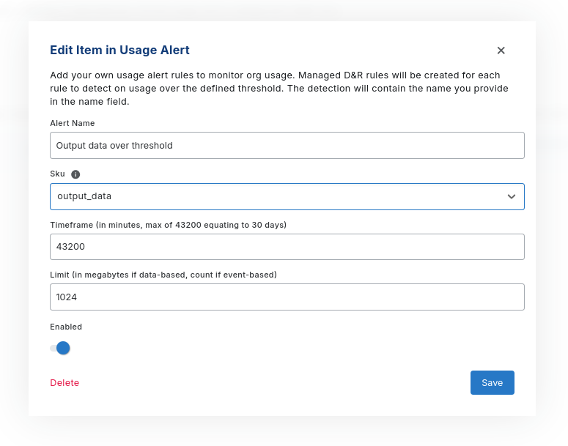Expand the Sku dropdown chevron arrow
Screen dimensions: 568x446
(x=512, y=196)
